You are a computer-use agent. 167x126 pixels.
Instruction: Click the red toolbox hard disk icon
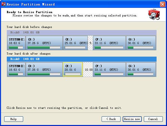tap(153, 14)
